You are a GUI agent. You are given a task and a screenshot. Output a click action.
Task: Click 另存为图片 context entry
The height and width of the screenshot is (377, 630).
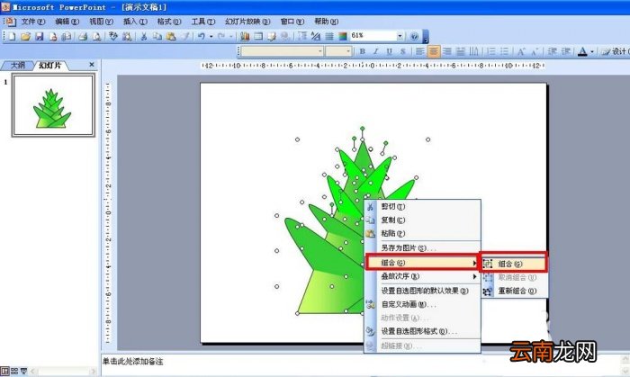tap(423, 248)
